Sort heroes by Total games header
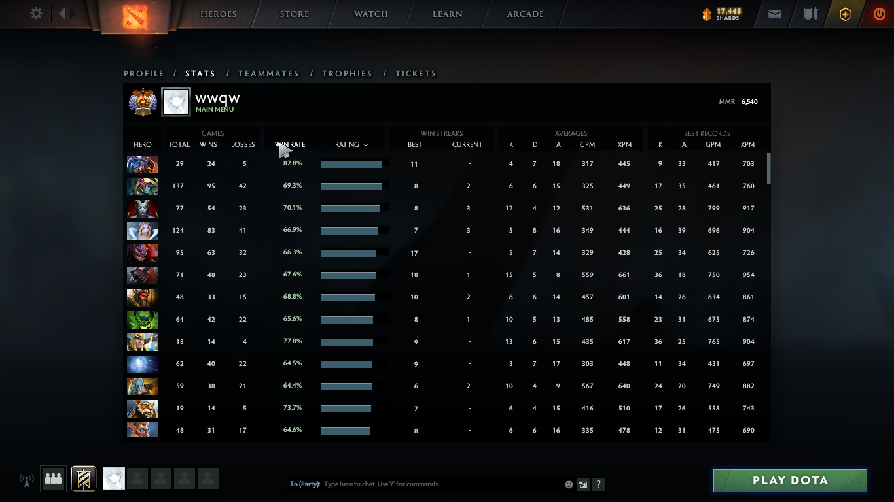Screen dimensions: 894x502 pyautogui.click(x=179, y=144)
